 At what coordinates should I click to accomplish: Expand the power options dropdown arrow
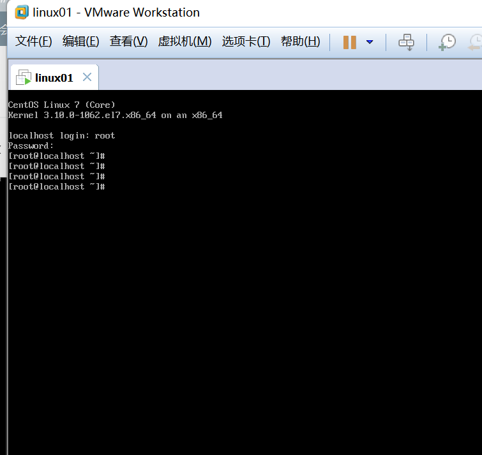(370, 41)
